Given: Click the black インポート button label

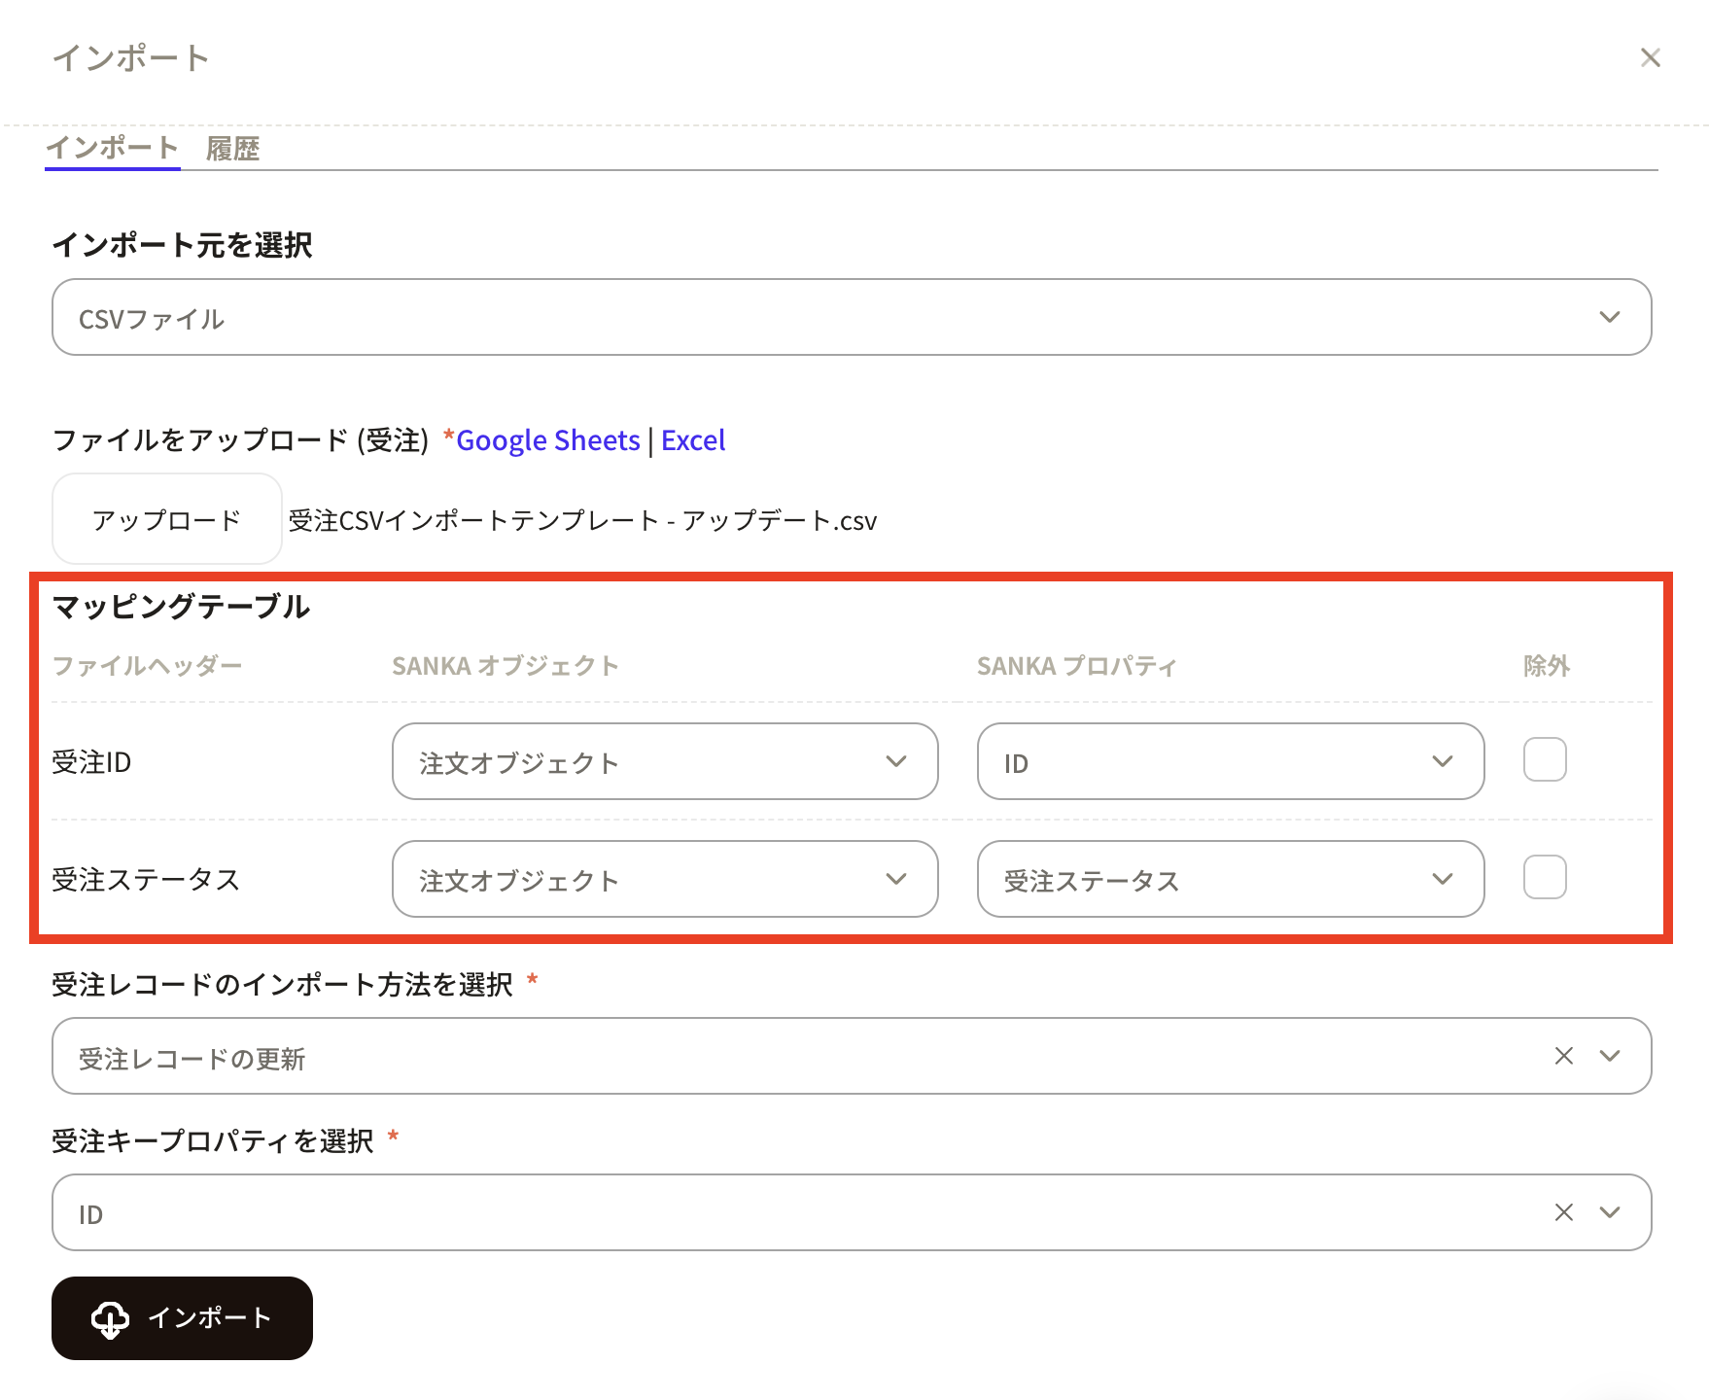Looking at the screenshot, I should 209,1318.
